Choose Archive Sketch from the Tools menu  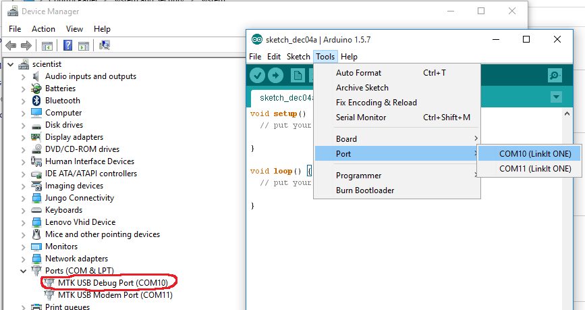point(397,88)
